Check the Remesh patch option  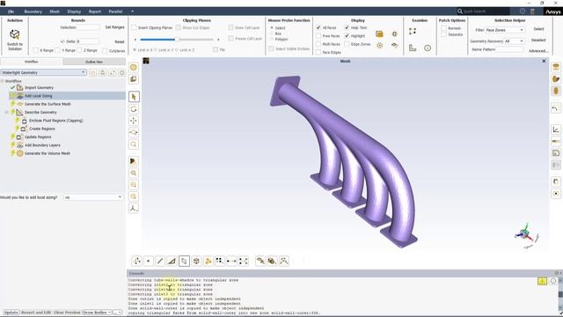(443, 28)
